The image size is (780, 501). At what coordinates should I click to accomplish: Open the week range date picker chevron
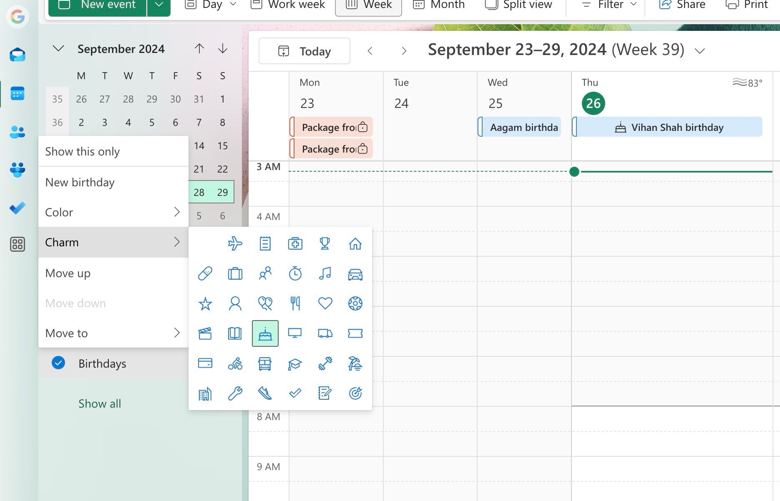coord(700,51)
